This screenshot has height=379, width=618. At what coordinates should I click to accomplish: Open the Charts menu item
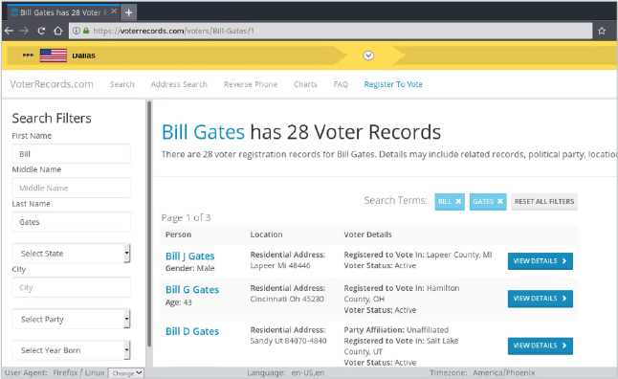305,84
